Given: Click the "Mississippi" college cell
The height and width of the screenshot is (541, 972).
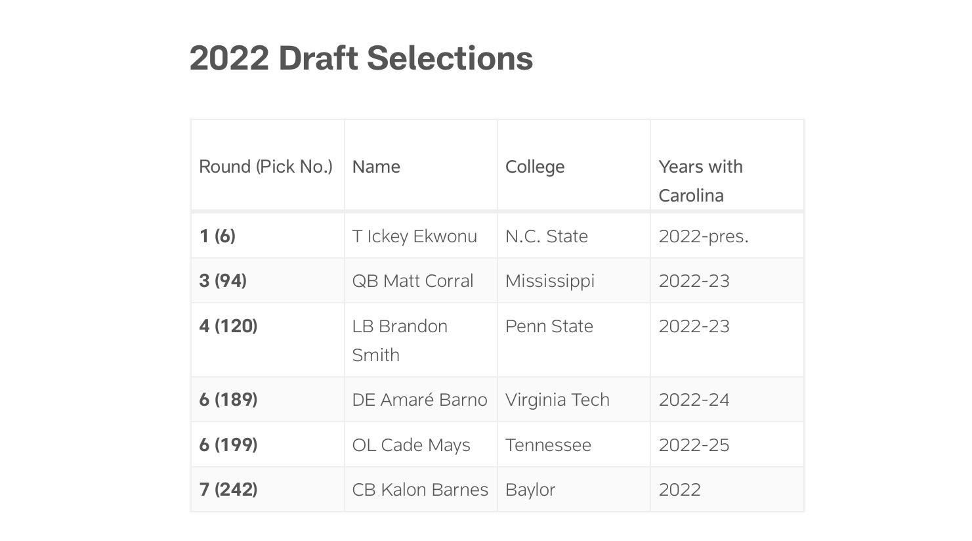Looking at the screenshot, I should 550,281.
